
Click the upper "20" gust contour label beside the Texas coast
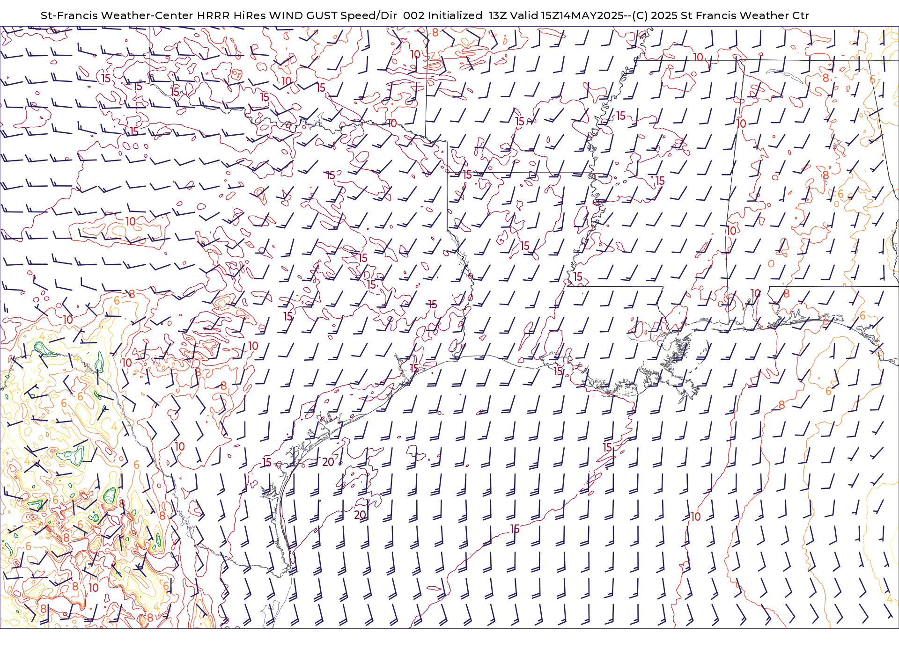coord(328,462)
